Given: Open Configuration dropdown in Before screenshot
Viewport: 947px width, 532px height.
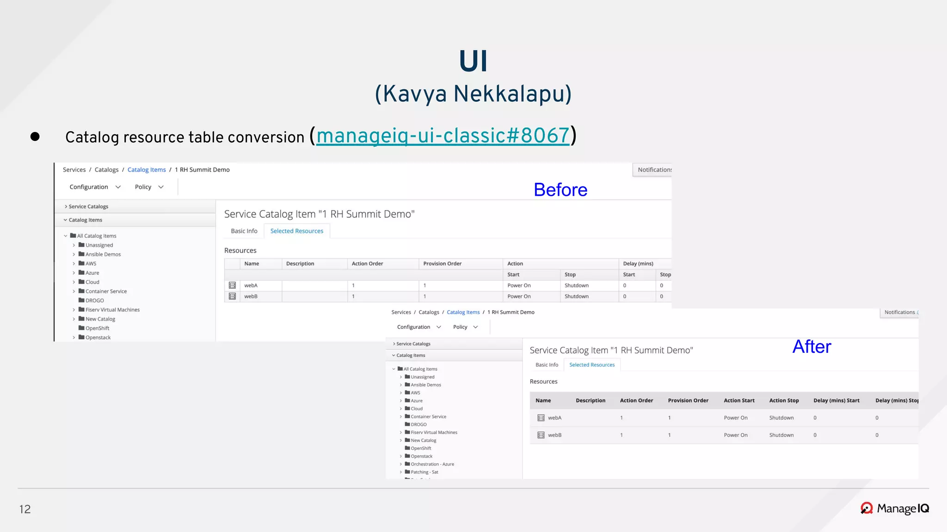Looking at the screenshot, I should [95, 187].
